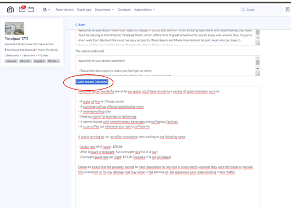Click the location pin icon by address

pyautogui.click(x=6, y=50)
